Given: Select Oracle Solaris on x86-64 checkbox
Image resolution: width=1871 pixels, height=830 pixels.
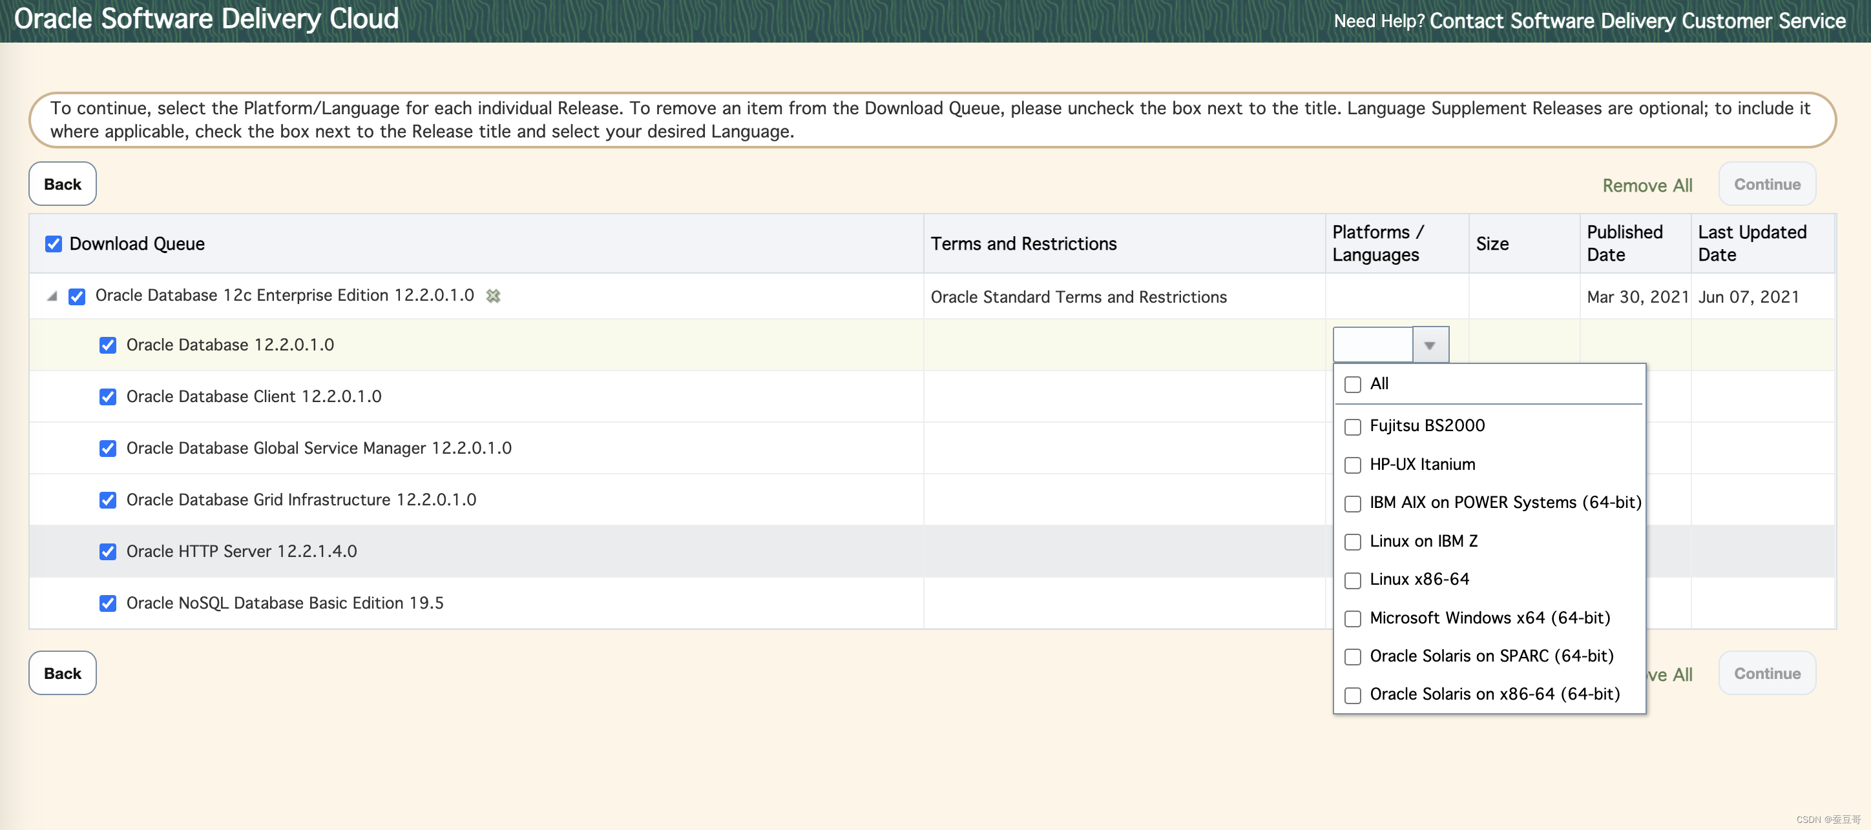Looking at the screenshot, I should pos(1352,695).
